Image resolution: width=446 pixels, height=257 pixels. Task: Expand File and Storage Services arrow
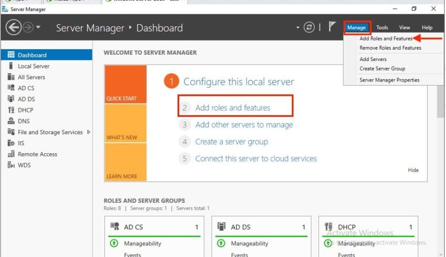point(88,132)
